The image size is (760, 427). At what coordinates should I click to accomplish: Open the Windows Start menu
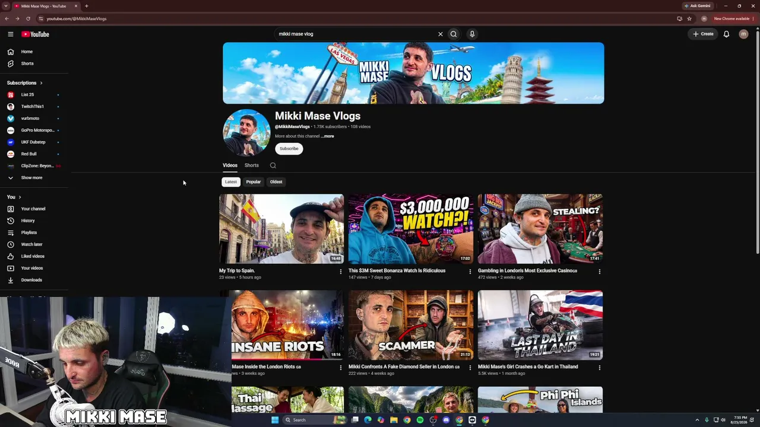[275, 420]
